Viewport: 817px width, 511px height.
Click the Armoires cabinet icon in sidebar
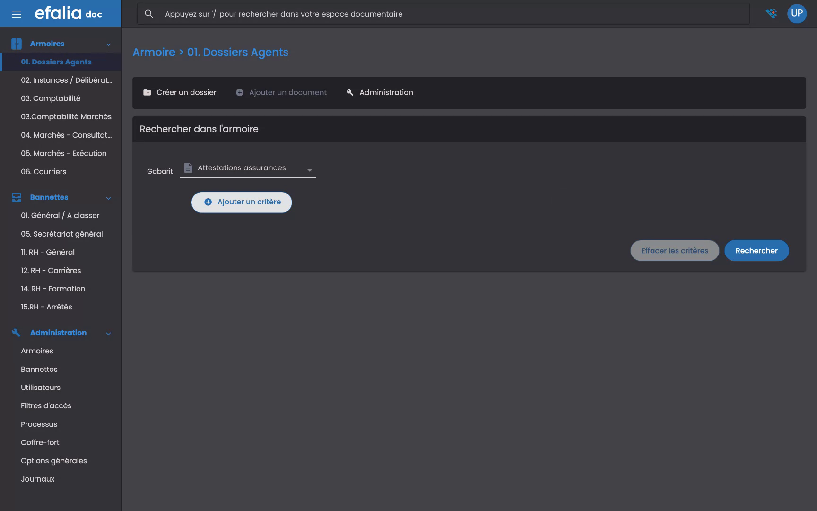[17, 43]
